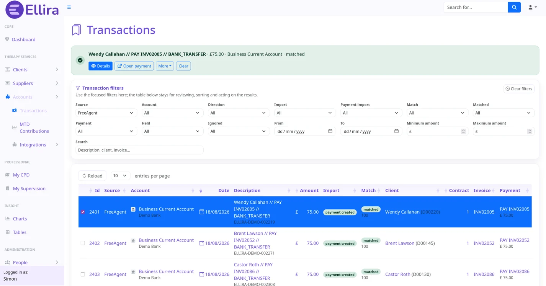The width and height of the screenshot is (546, 286).
Task: Open Tables in the sidebar
Action: 20,232
